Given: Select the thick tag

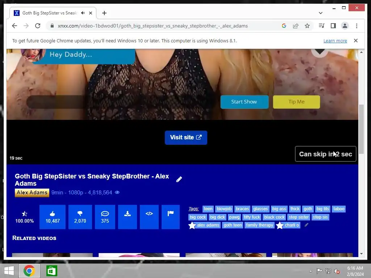Looking at the screenshot, I should click(x=295, y=209).
